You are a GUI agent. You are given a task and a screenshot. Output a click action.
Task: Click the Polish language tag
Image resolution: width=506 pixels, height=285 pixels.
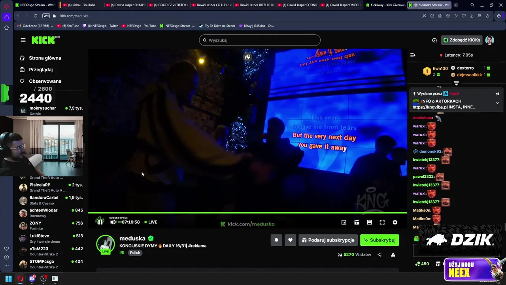point(135,253)
